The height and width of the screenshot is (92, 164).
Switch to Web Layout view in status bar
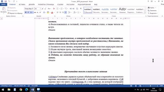coord(140,86)
